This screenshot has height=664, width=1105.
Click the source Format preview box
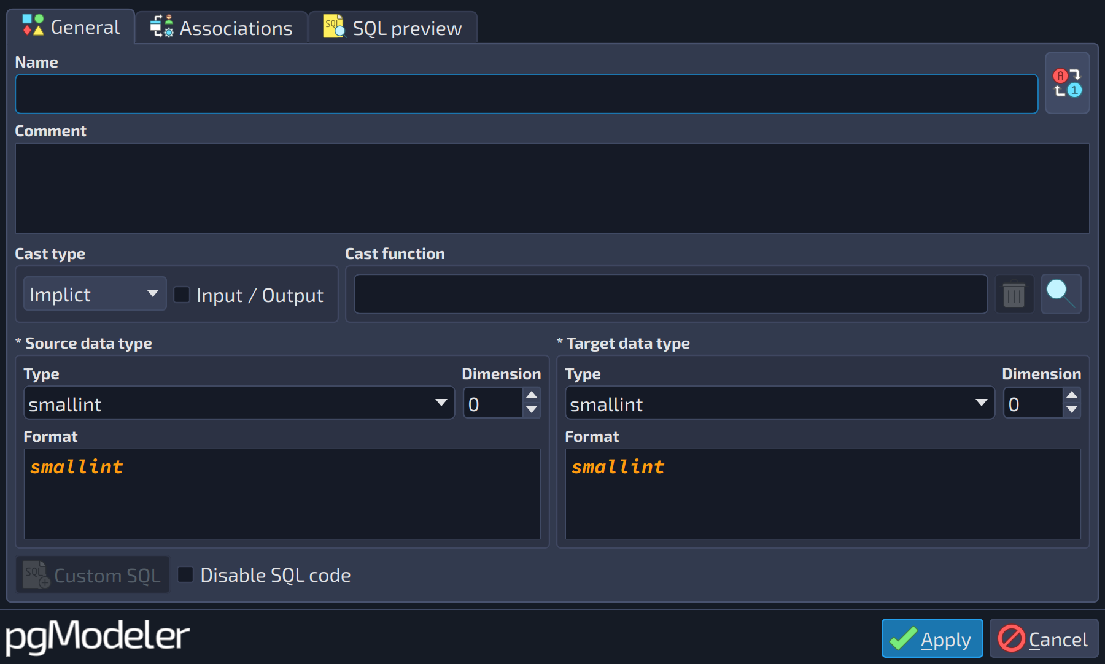click(282, 494)
